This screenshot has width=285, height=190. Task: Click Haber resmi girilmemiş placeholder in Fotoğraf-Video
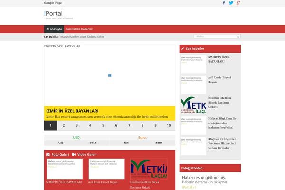(205, 182)
